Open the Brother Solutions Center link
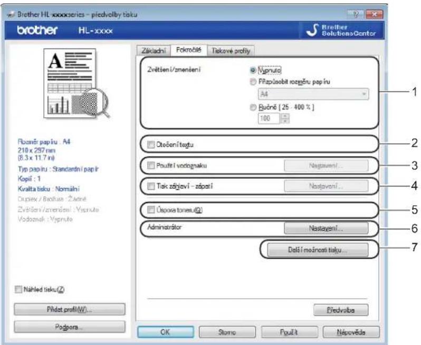Screen dimensions: 421x345 coord(341,31)
